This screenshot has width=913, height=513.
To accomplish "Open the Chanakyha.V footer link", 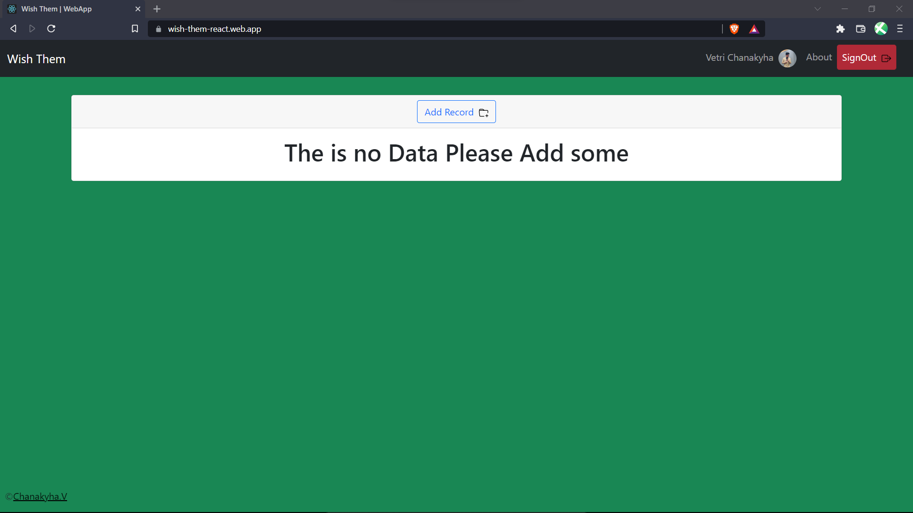I will click(40, 496).
